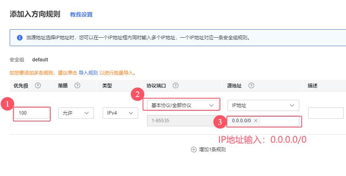
Task: Click 增加1条规则 to add a rule
Action: [x=212, y=150]
